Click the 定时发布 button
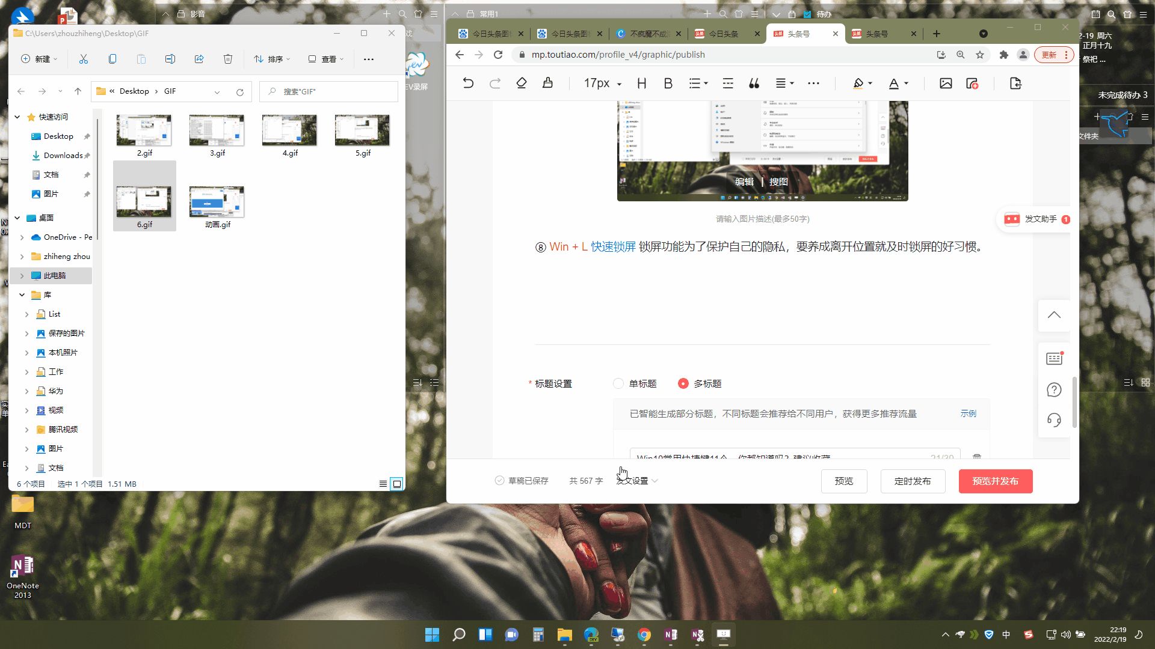1155x649 pixels. [912, 481]
